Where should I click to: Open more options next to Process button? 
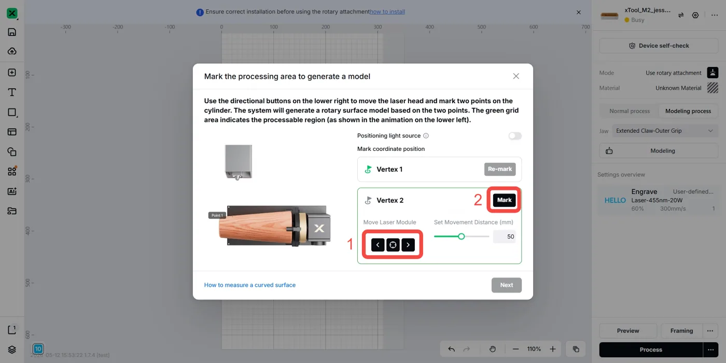coord(710,350)
